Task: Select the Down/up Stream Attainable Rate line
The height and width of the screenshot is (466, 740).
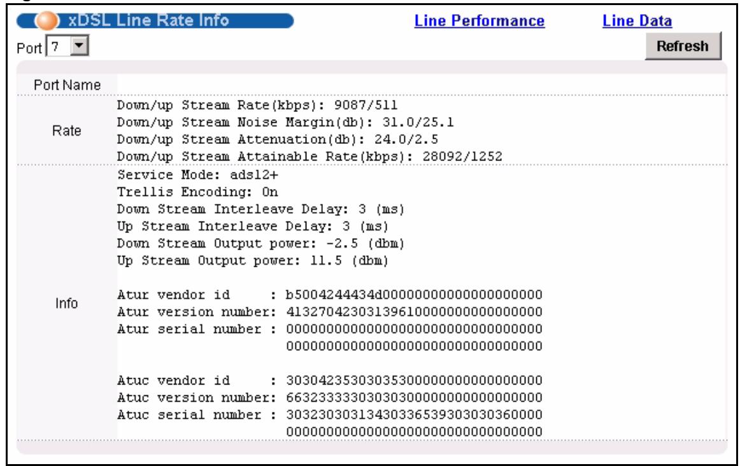Action: (310, 157)
